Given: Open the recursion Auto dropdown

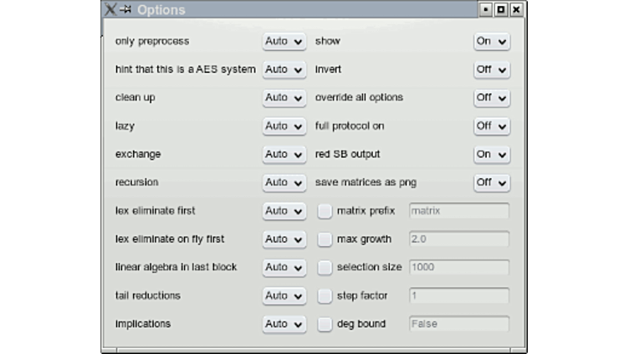Looking at the screenshot, I should (284, 182).
